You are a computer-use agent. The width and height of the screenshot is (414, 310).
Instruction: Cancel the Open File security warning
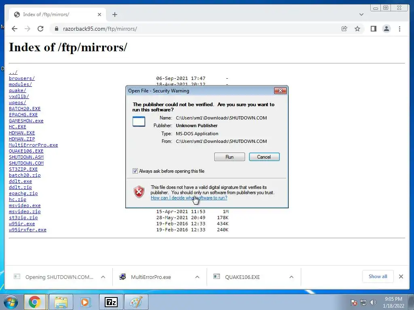pyautogui.click(x=264, y=157)
